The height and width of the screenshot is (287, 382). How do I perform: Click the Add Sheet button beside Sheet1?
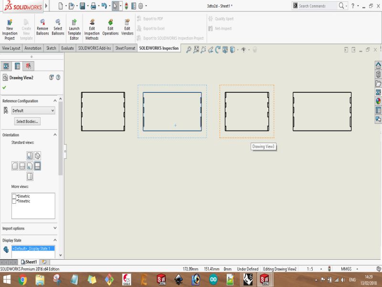(x=44, y=262)
